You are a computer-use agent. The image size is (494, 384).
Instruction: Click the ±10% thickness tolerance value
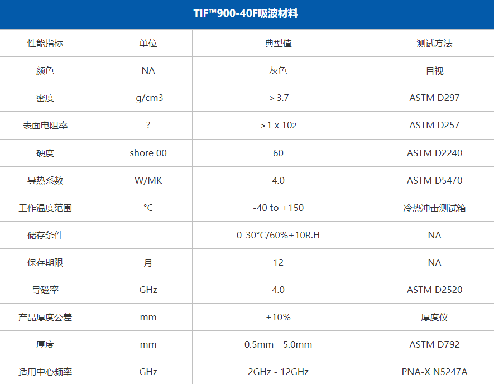coord(278,317)
